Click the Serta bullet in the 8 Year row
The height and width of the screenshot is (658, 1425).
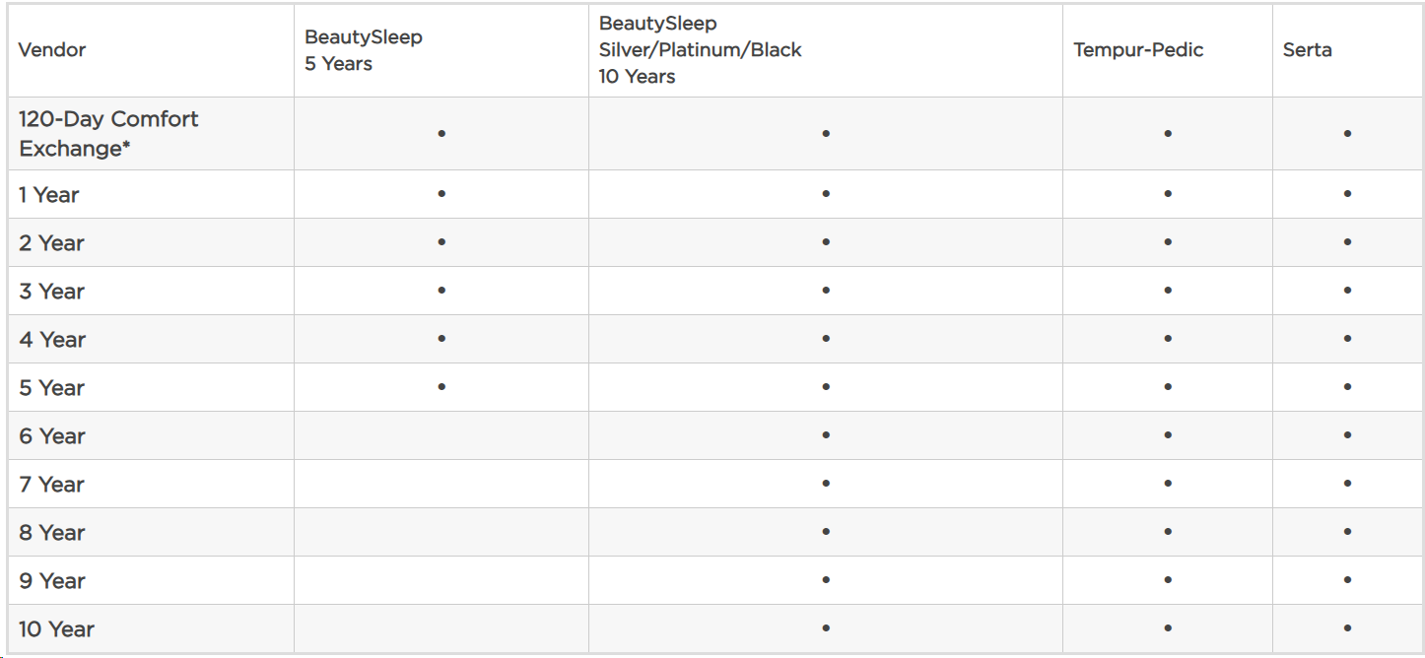pyautogui.click(x=1347, y=532)
